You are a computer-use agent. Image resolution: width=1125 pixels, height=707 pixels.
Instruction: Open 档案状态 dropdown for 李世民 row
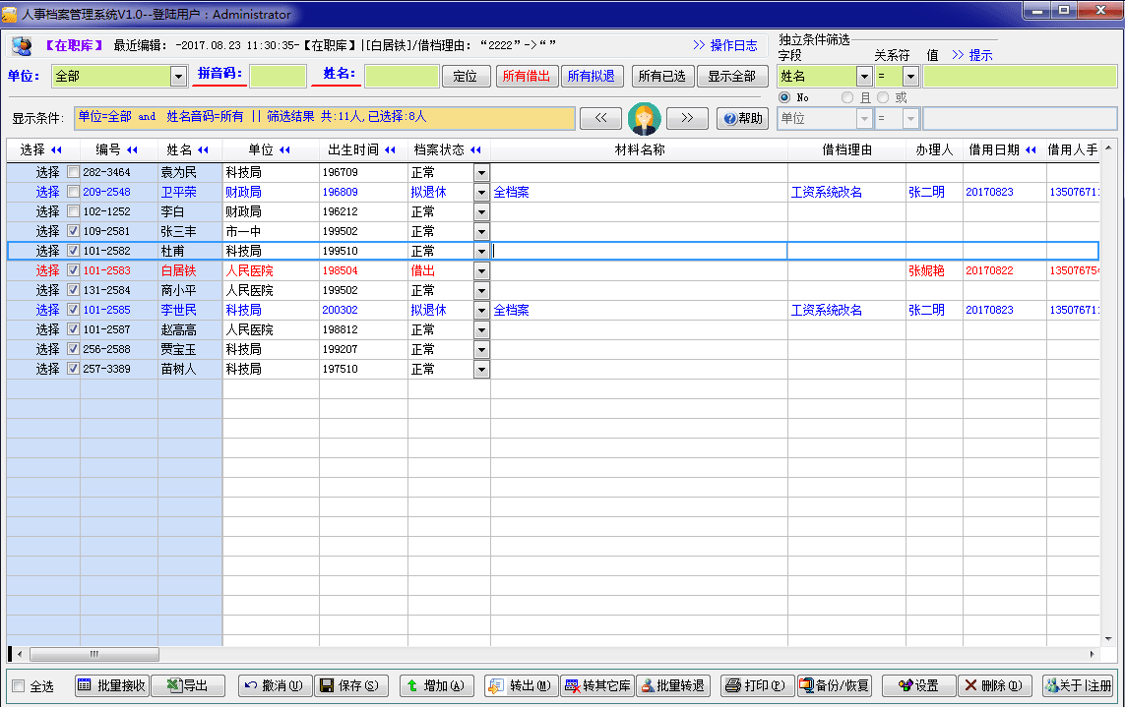pos(481,311)
